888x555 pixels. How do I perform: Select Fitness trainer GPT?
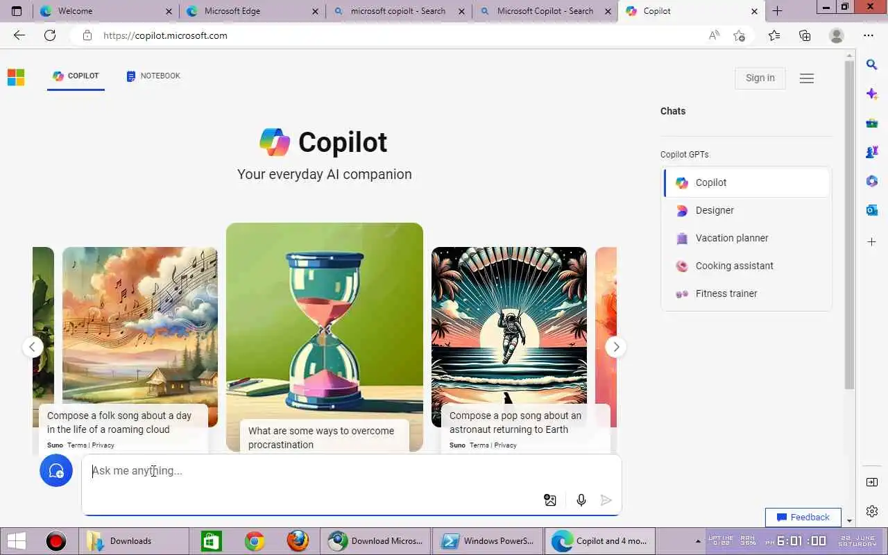(x=746, y=293)
